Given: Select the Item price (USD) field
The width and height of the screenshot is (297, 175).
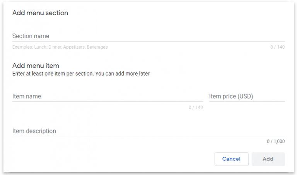Looking at the screenshot, I should click(x=247, y=96).
